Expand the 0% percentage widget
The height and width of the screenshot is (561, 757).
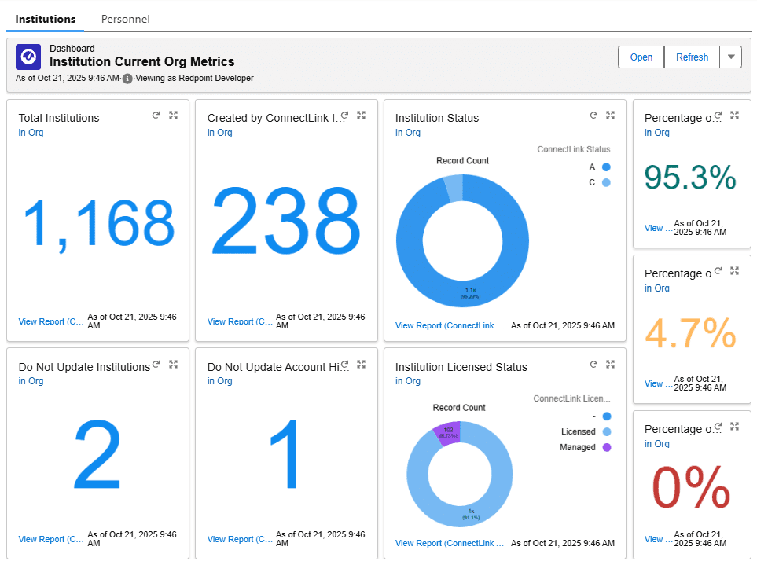734,427
